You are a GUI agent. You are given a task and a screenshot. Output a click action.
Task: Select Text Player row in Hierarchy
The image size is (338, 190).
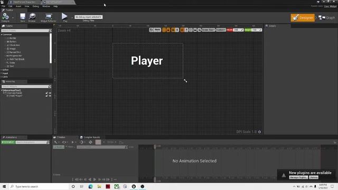(x=16, y=96)
